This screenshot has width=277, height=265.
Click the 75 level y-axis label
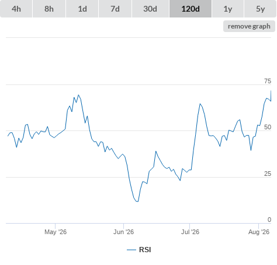click(268, 81)
